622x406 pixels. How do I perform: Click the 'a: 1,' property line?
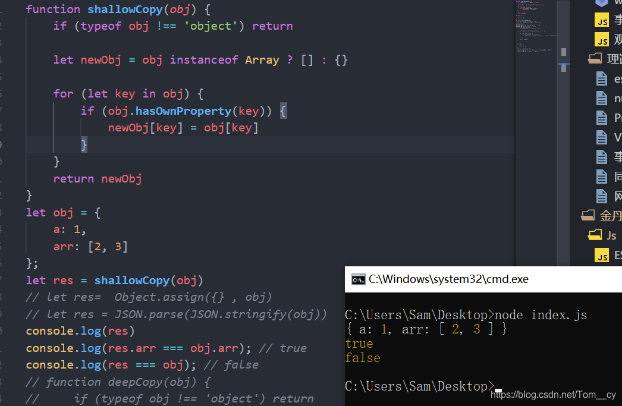[70, 230]
